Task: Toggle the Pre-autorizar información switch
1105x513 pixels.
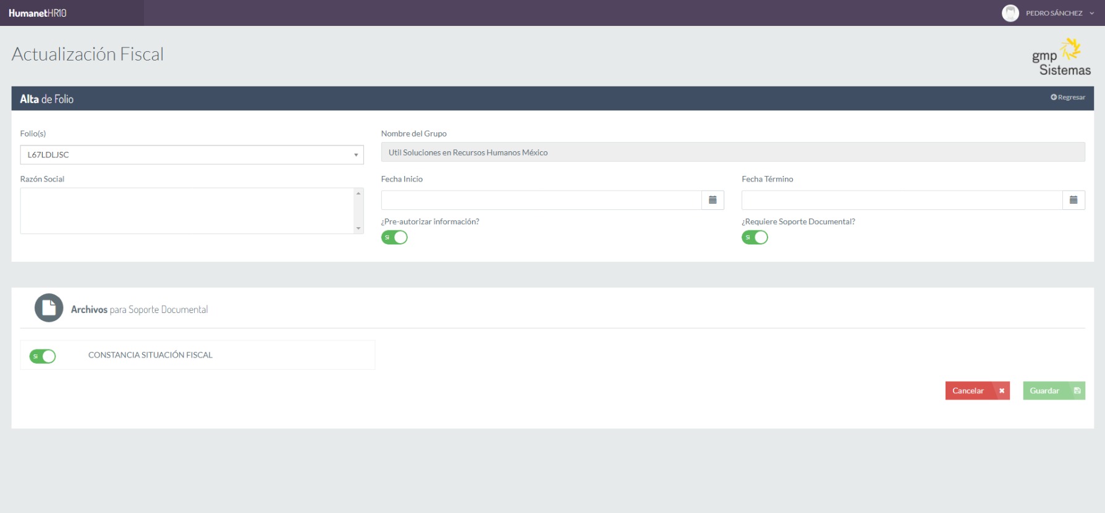Action: pos(394,238)
